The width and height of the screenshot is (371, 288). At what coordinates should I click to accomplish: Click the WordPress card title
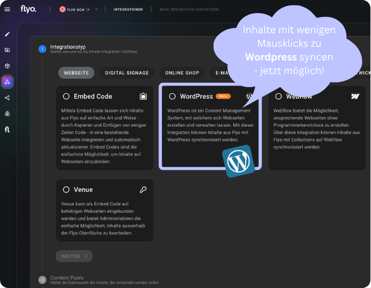tap(196, 96)
